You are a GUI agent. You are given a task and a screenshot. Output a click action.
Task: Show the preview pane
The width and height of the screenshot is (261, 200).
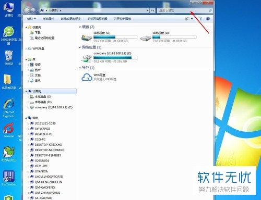pos(199,19)
